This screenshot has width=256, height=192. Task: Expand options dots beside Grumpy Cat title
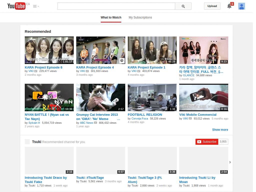tap(119, 119)
